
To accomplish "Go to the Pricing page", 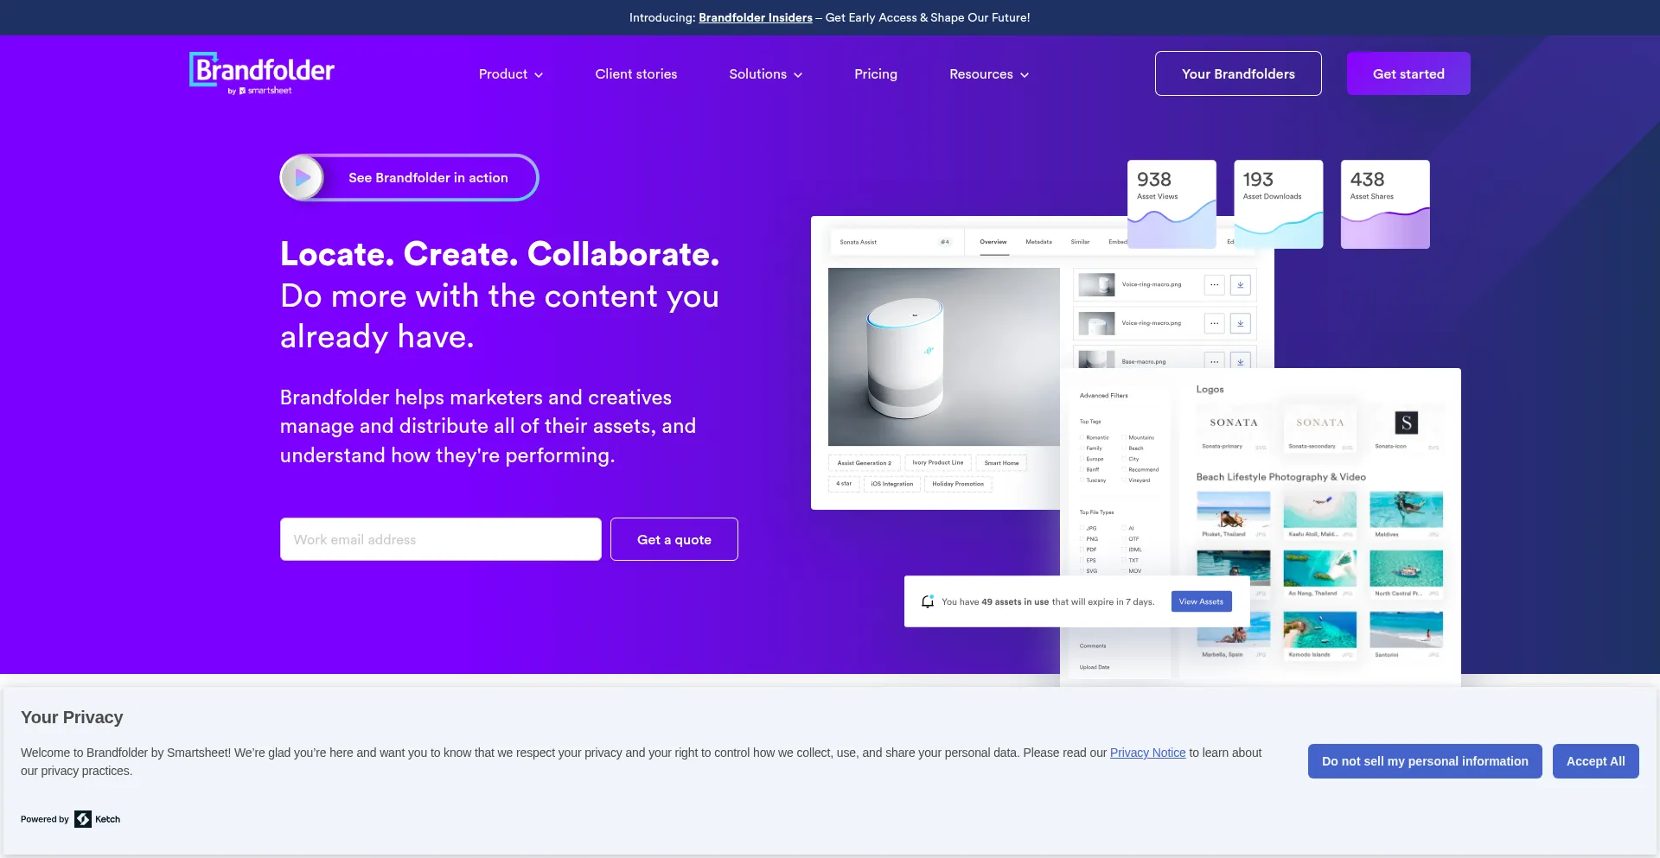I will (x=876, y=74).
